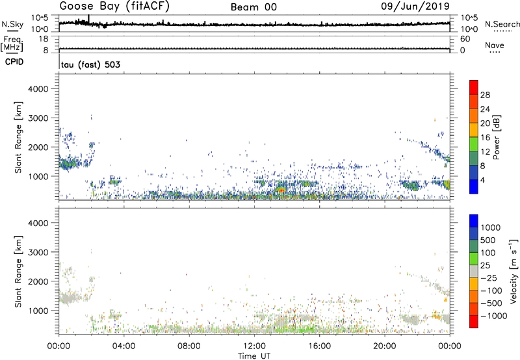Click the 'Beam 00' label
The height and width of the screenshot is (360, 520).
pos(253,7)
